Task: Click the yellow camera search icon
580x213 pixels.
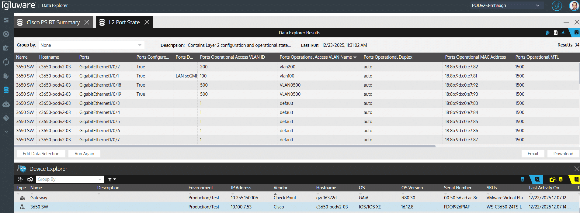Action: point(553,179)
